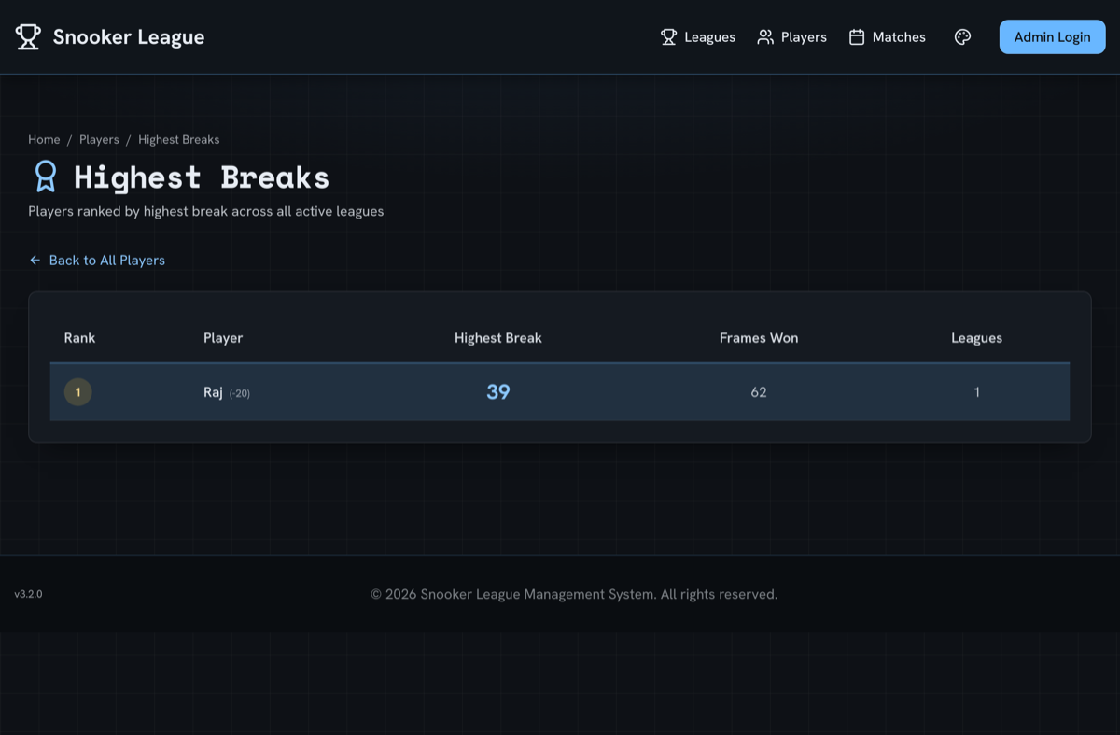Click the Back to All Players link
The image size is (1120, 735).
pyautogui.click(x=97, y=261)
